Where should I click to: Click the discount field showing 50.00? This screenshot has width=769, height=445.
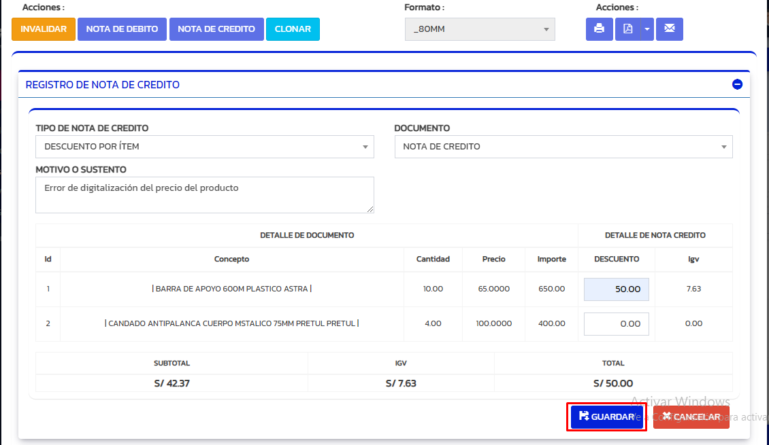[x=616, y=289]
